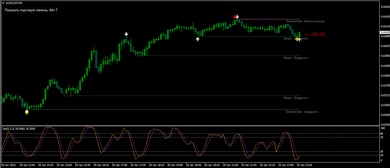Click the "20 Jan 15:45" time label
The width and height of the screenshot is (390, 168).
[x=83, y=165]
